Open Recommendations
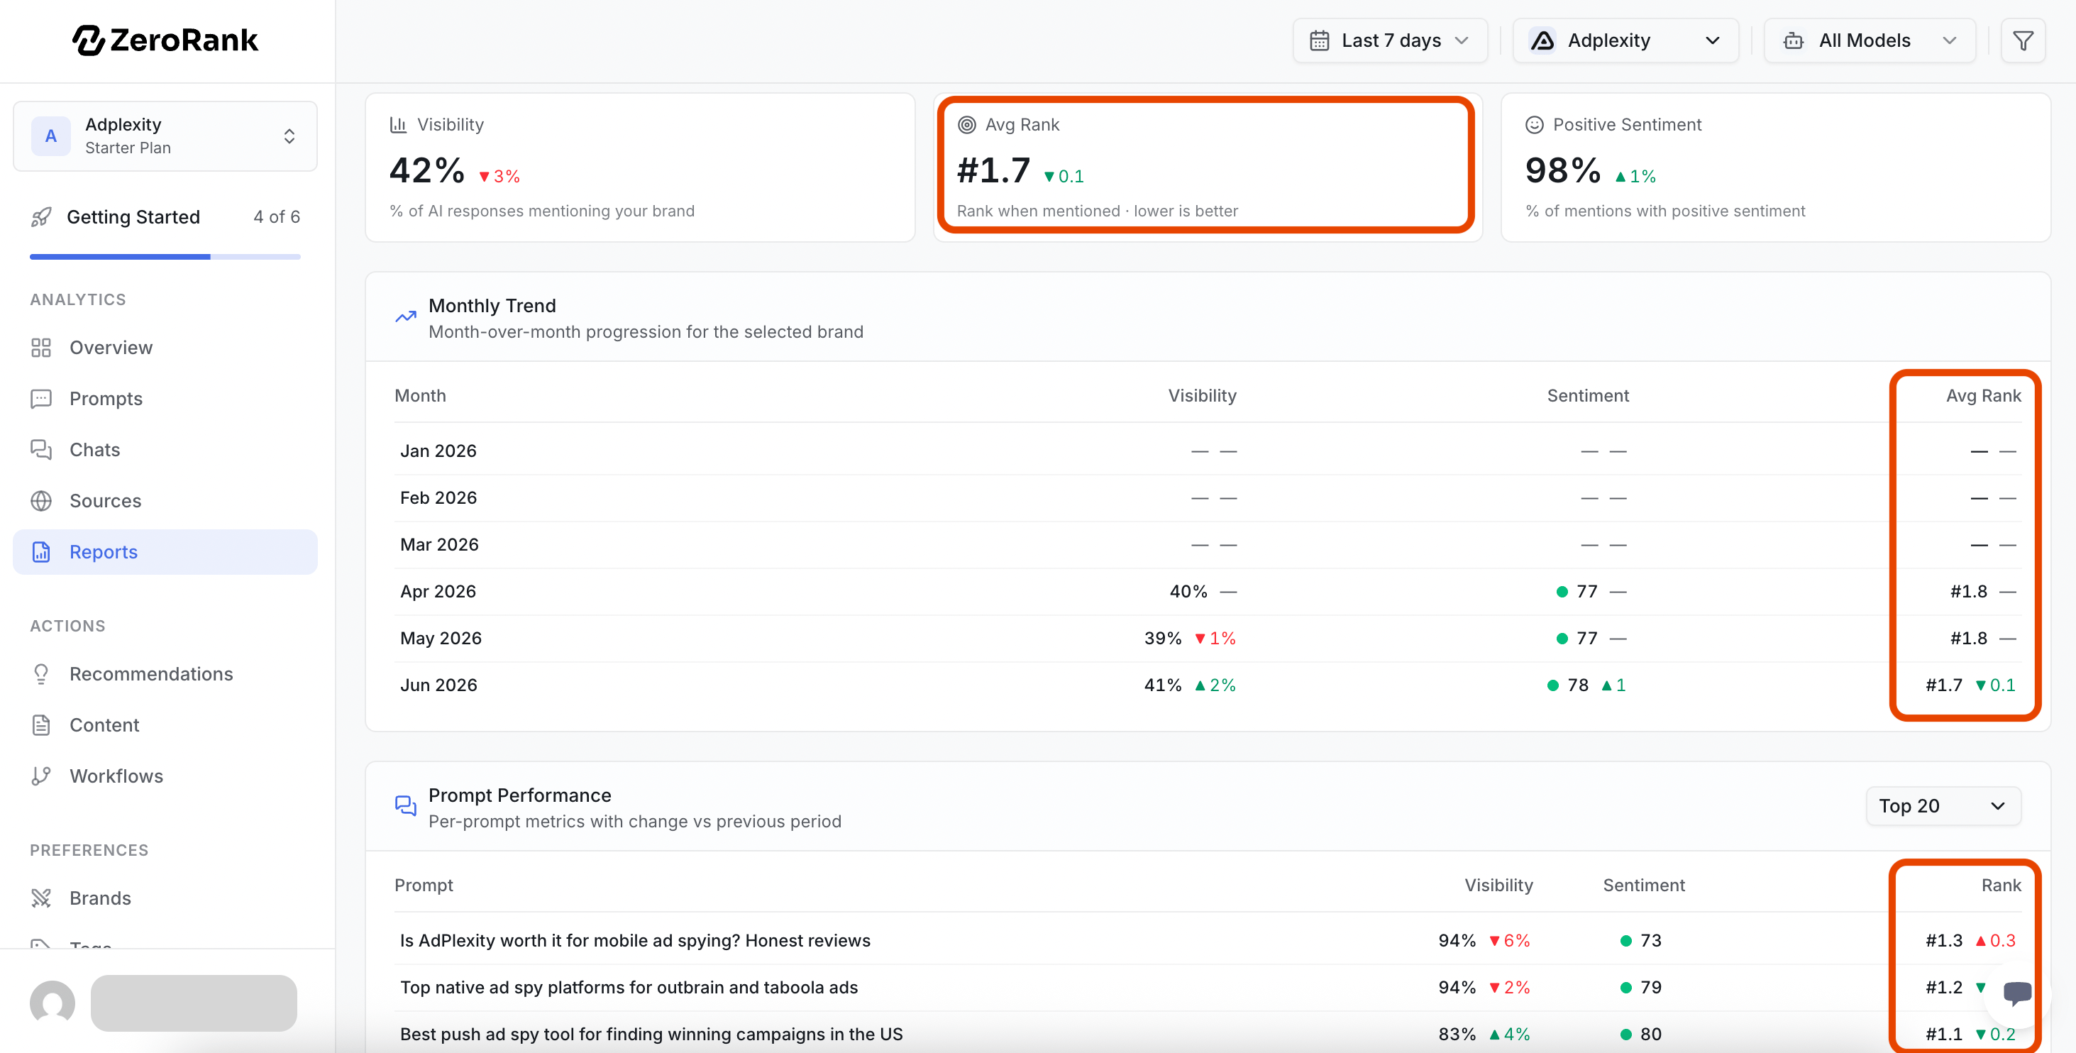 pyautogui.click(x=165, y=674)
